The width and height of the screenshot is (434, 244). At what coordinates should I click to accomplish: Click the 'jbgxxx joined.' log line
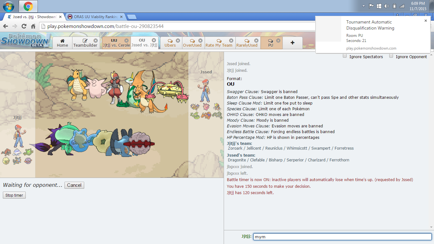click(x=240, y=166)
